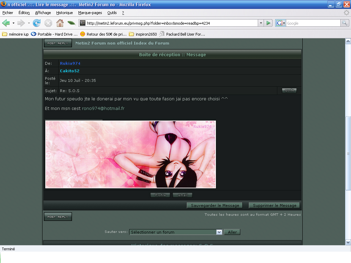Open Metin2 Forum non officiel Index link
Viewport: 351px width, 263px height.
click(122, 43)
